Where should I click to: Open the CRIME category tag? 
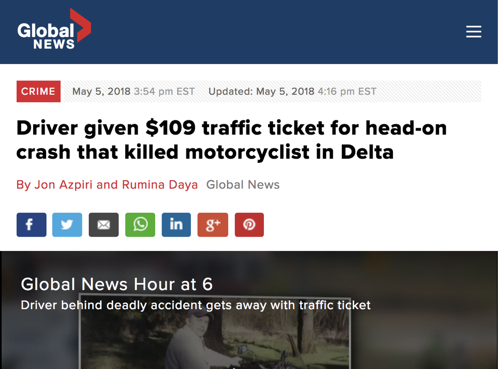click(38, 91)
